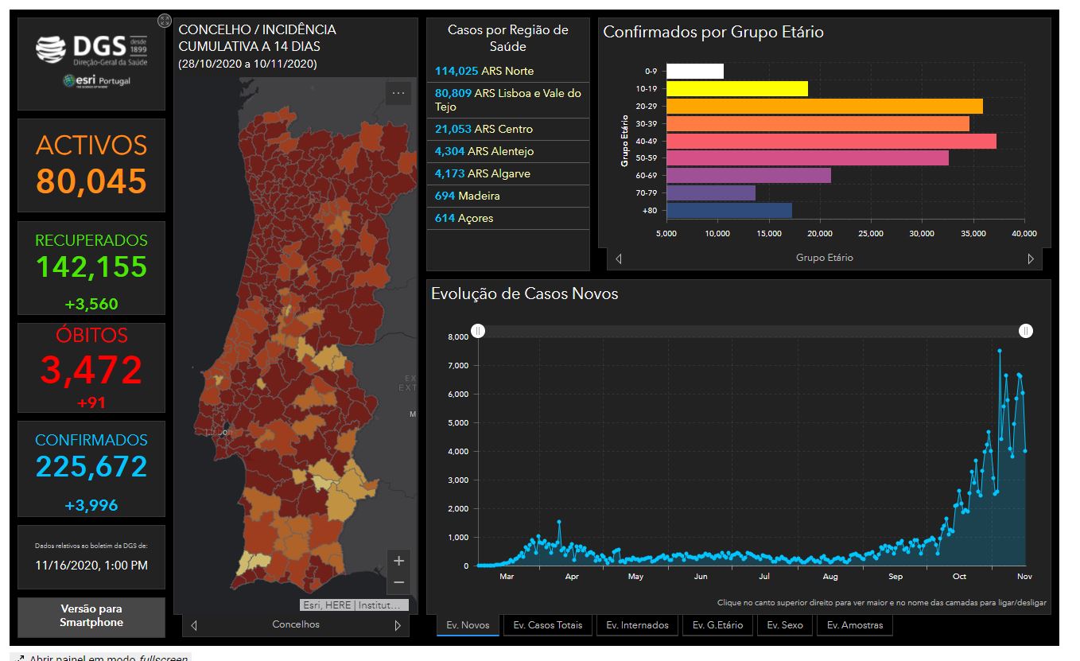
Task: Open the map options ellipsis menu
Action: [398, 93]
